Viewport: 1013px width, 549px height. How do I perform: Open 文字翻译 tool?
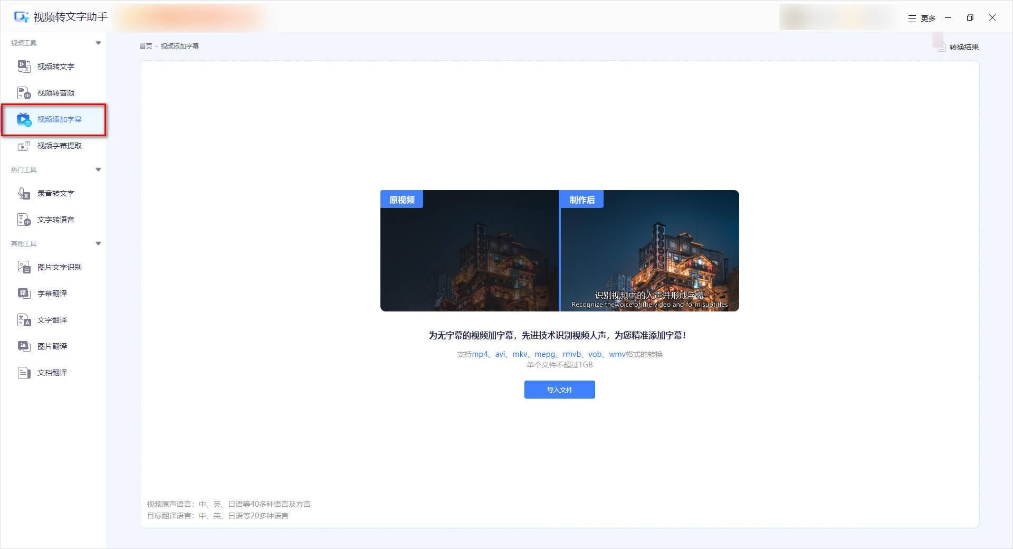coord(53,320)
